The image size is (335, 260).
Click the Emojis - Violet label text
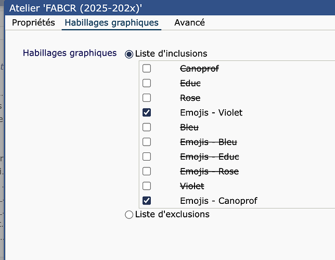coord(211,112)
